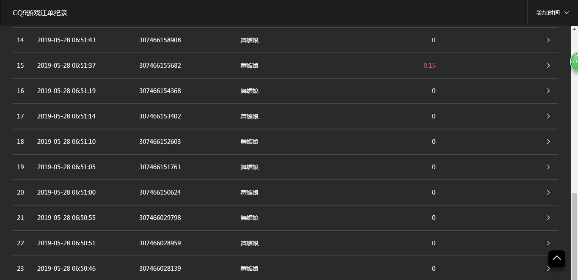578x280 pixels.
Task: Open chevron for row 21
Action: 548,217
